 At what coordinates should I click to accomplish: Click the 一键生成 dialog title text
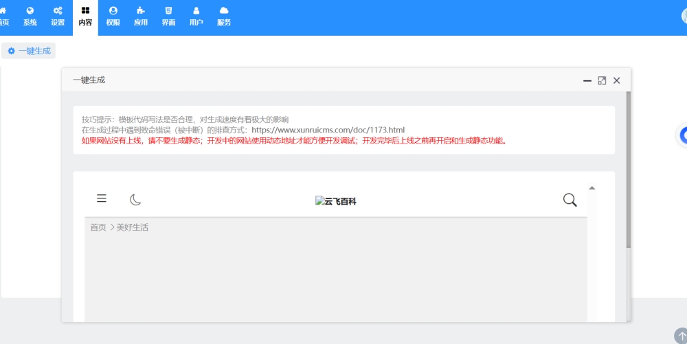[89, 80]
